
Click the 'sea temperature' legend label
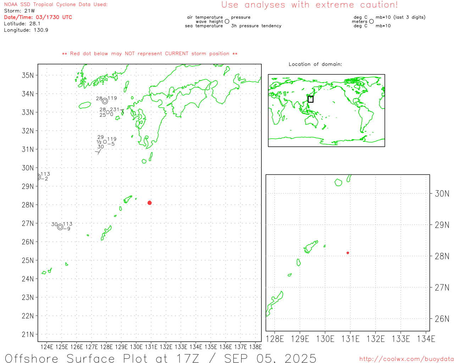pyautogui.click(x=204, y=26)
